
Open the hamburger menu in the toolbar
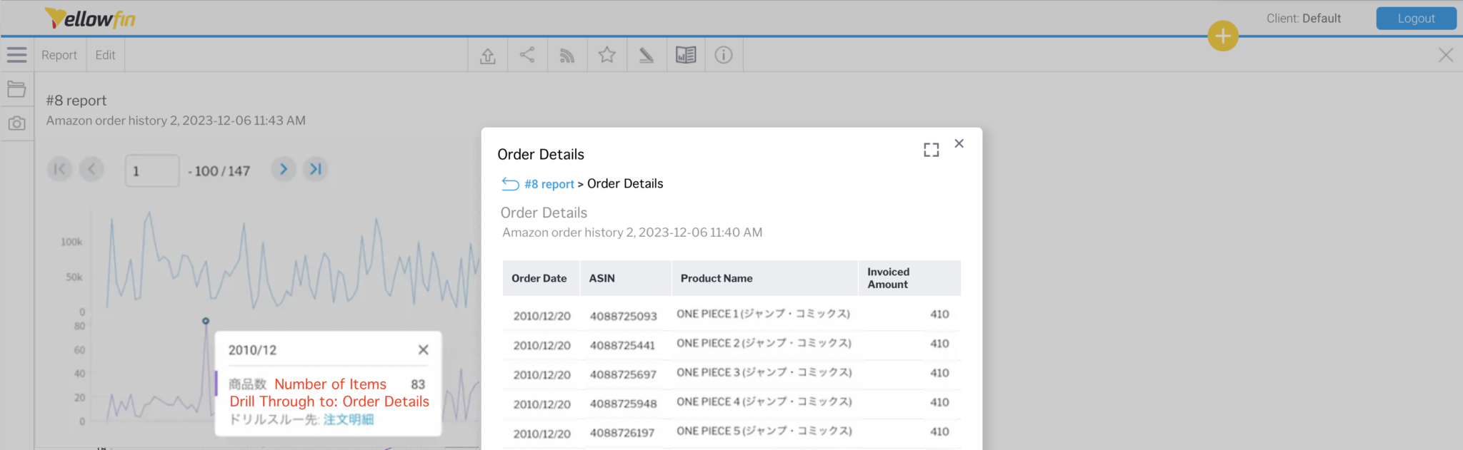16,55
